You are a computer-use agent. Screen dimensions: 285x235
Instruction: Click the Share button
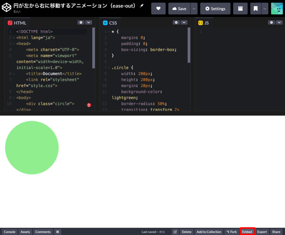[x=276, y=232]
